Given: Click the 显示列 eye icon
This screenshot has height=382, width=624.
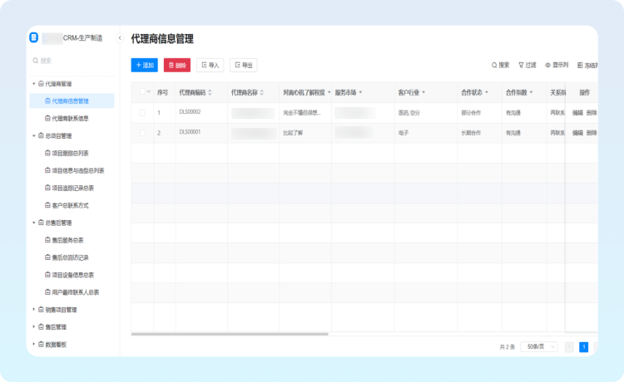Looking at the screenshot, I should [548, 65].
